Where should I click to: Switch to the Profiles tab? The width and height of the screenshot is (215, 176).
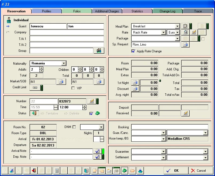[47, 11]
